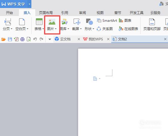Switch to the 视图 ribbon tab
The height and width of the screenshot is (136, 168).
pyautogui.click(x=100, y=13)
